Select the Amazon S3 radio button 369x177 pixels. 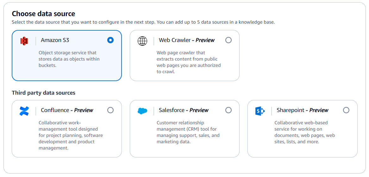point(110,40)
